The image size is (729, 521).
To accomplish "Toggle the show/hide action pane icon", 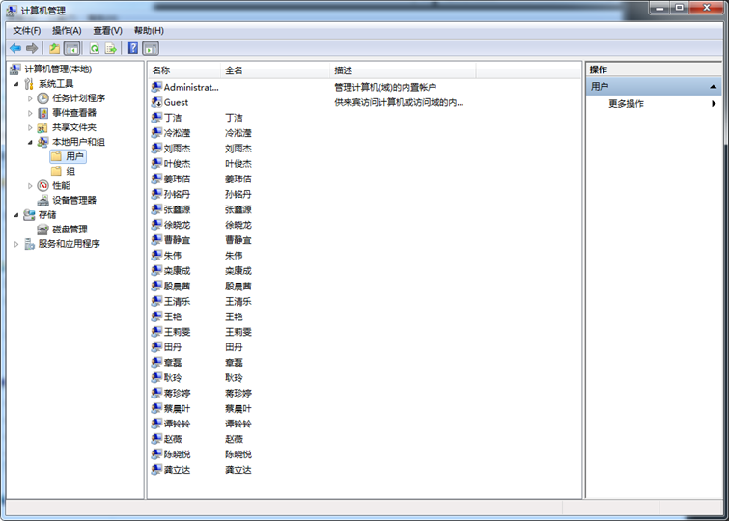I will pos(151,48).
